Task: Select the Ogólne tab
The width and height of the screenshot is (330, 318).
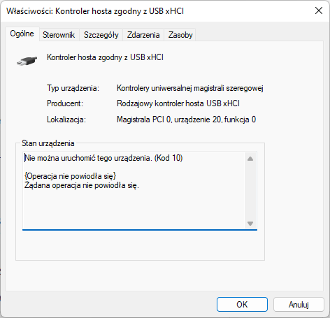Action: (x=22, y=34)
